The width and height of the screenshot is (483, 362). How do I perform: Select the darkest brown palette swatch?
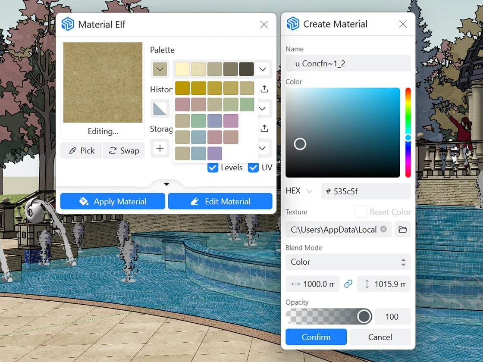[x=246, y=69]
